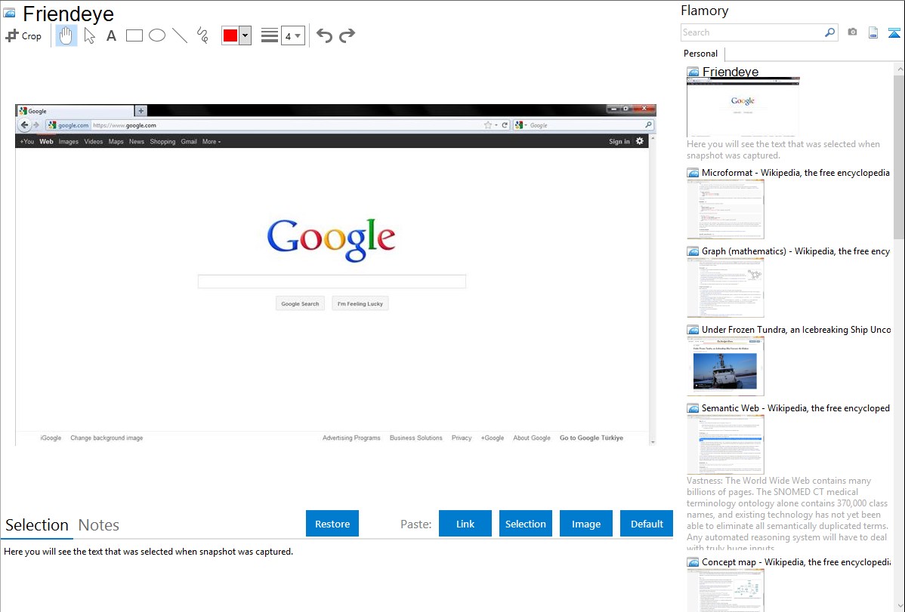The image size is (905, 612).
Task: Click the scroll down arrow of snapshot list
Action: tap(900, 606)
